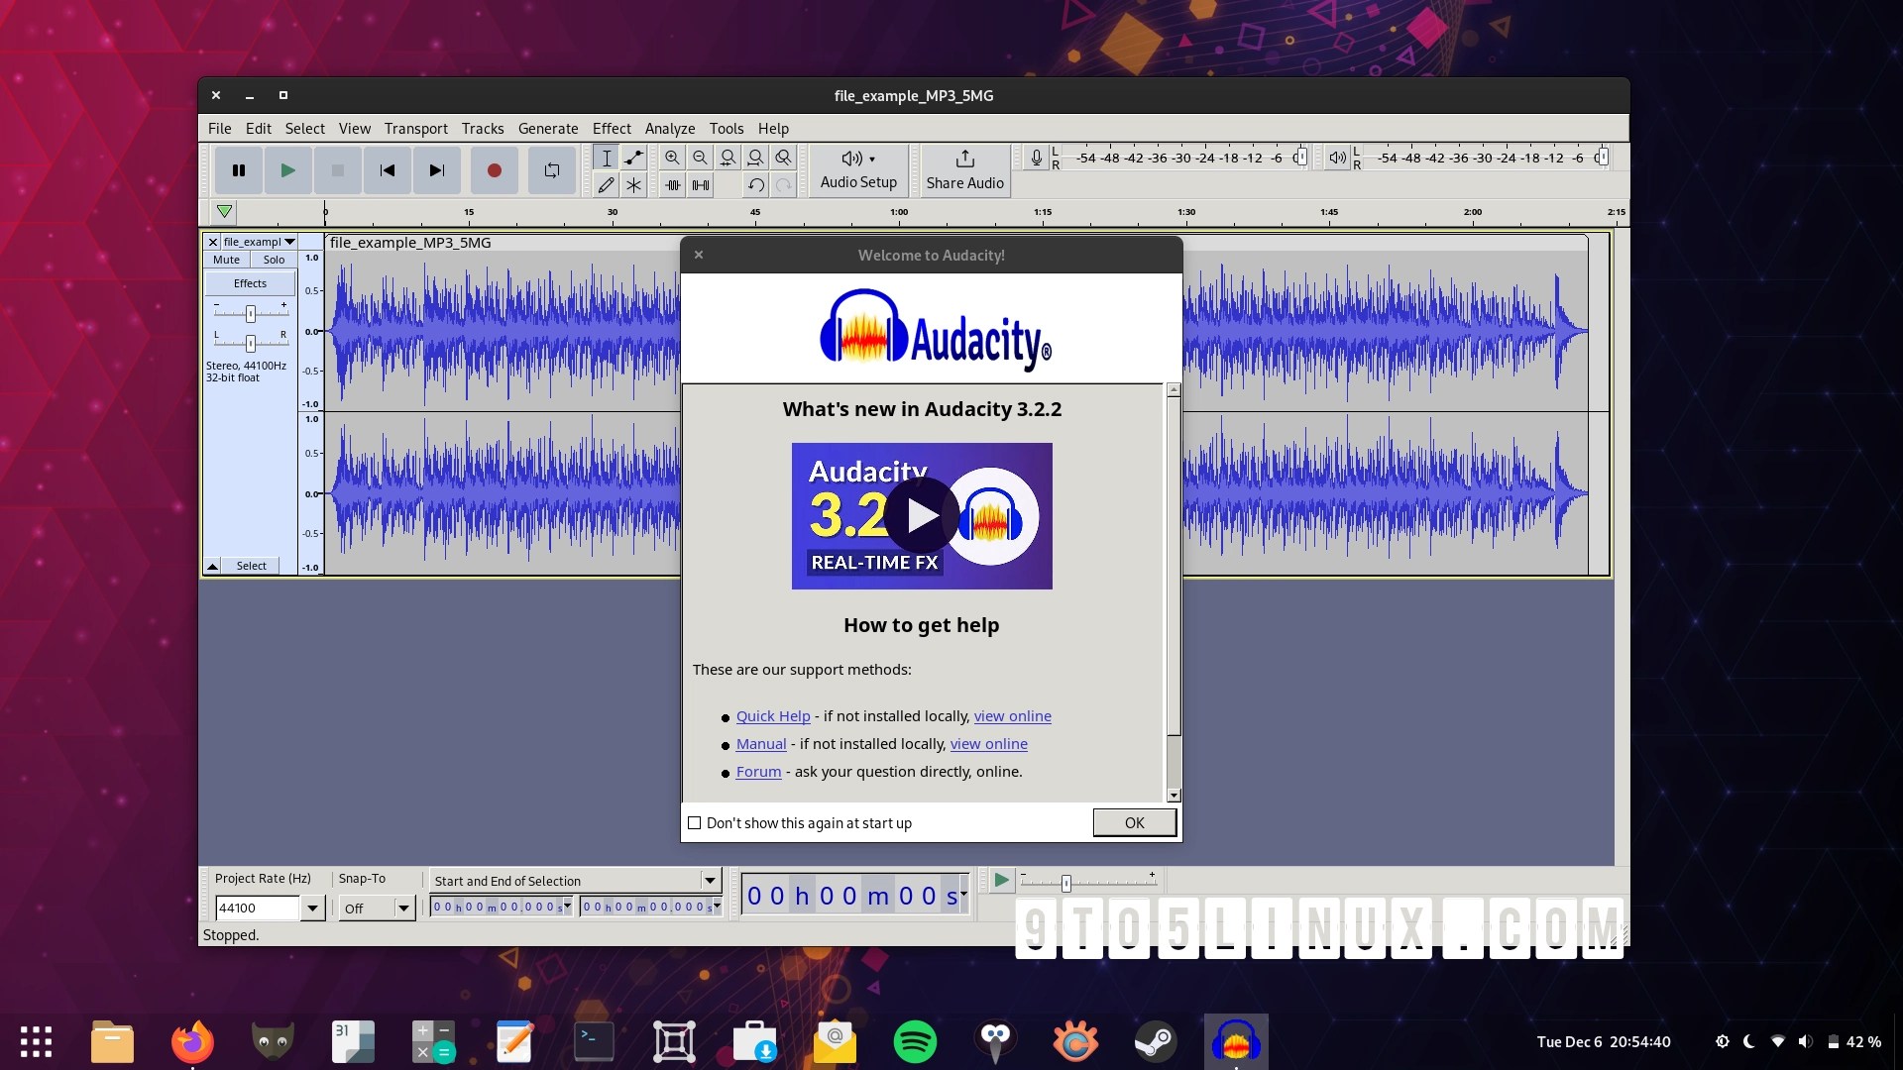The width and height of the screenshot is (1903, 1070).
Task: Select the Envelope tool
Action: coord(633,158)
